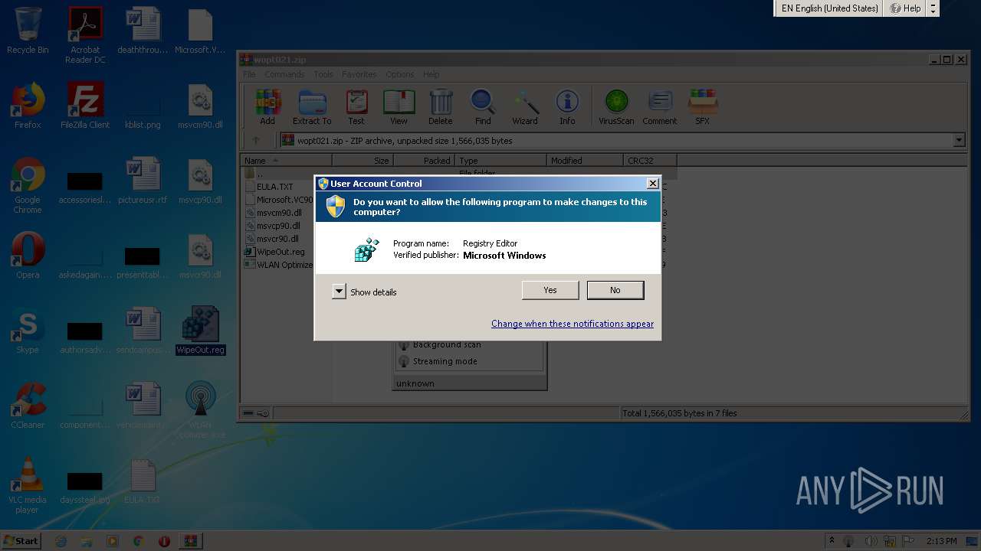Image resolution: width=981 pixels, height=551 pixels.
Task: Select the Acrobat Reader DC desktop shortcut
Action: tap(85, 35)
